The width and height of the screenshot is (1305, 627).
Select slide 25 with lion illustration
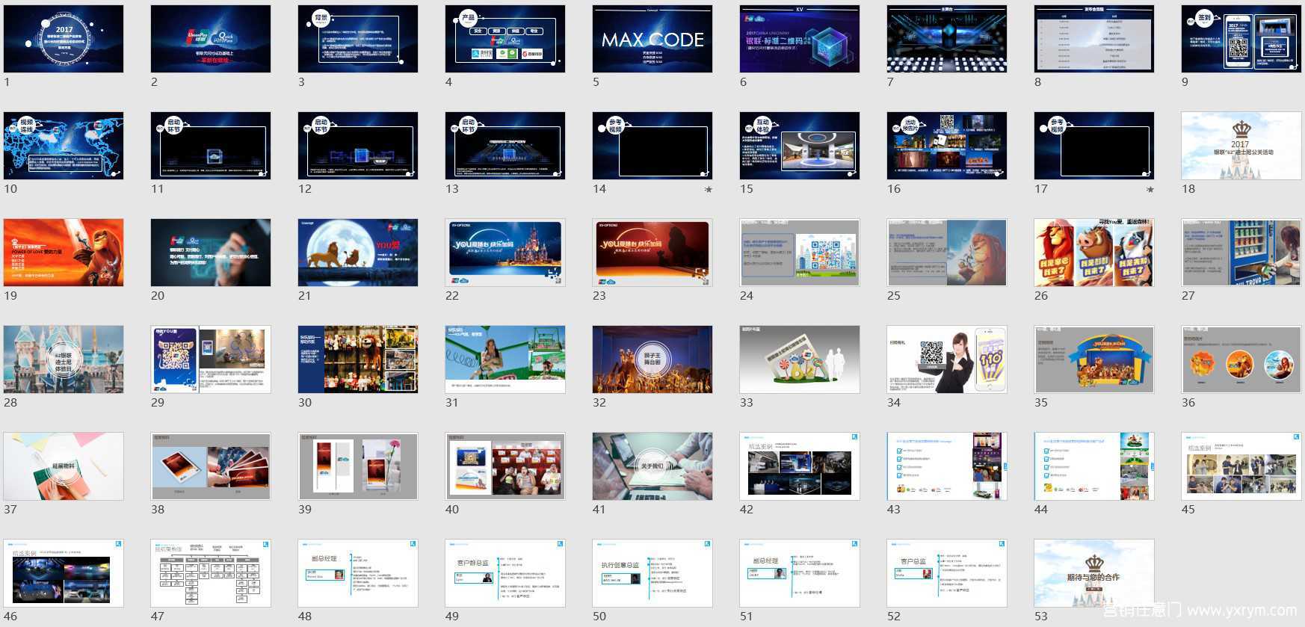[947, 253]
